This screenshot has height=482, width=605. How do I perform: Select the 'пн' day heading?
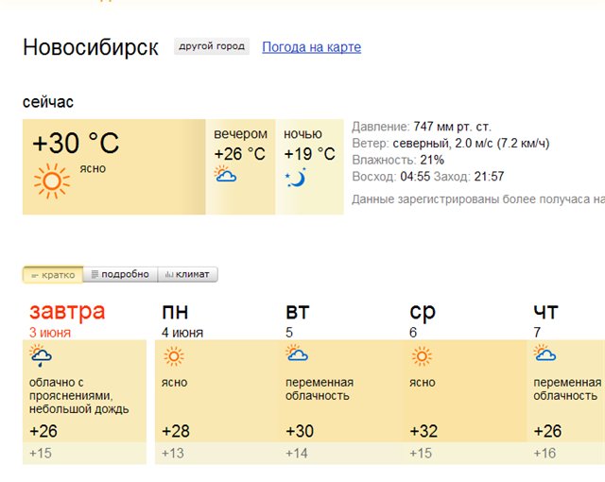point(175,312)
